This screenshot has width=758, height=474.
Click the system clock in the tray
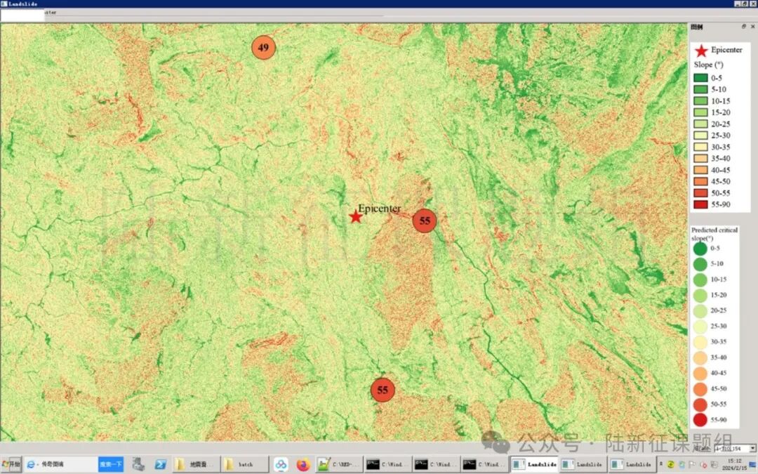pos(735,464)
